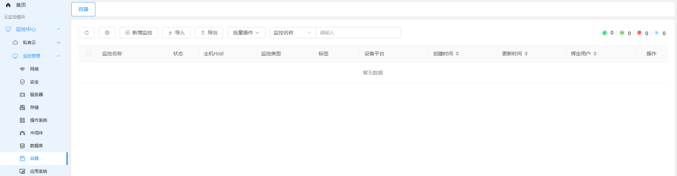Click the 监控类型 column header

pos(271,54)
